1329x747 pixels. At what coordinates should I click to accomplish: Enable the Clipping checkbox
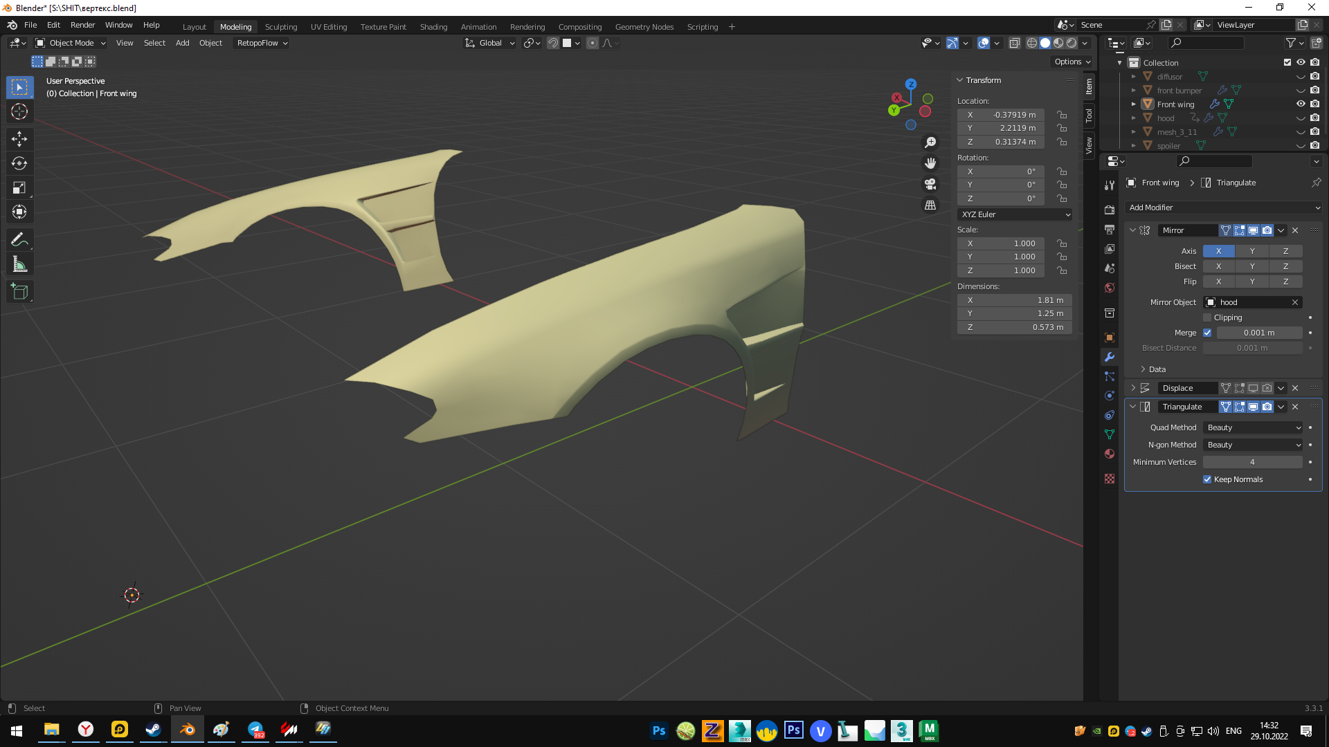coord(1207,317)
